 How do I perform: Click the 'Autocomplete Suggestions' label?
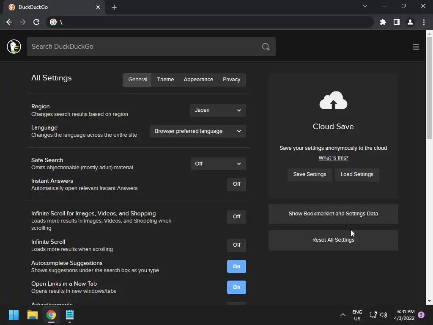coord(67,263)
